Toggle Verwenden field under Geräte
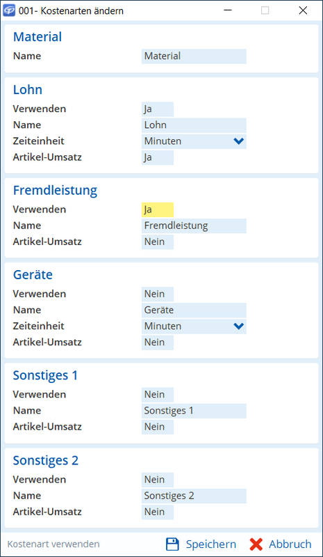The image size is (323, 557). (158, 294)
